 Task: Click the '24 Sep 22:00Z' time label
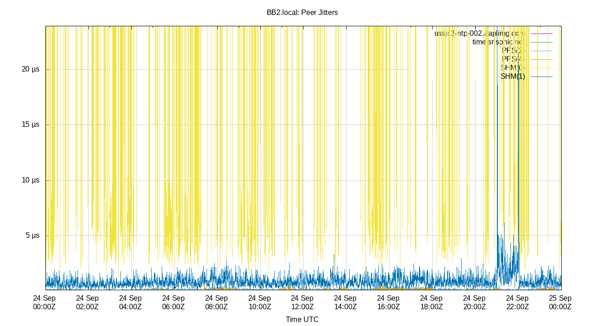[517, 302]
